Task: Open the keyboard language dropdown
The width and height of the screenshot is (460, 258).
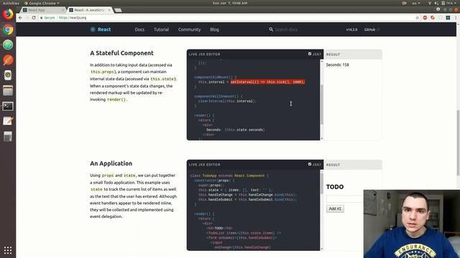Action: 416,3
